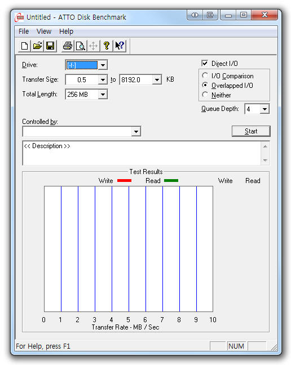Save results using the floppy disk icon
Viewport: 291px width, 365px height.
(x=50, y=46)
